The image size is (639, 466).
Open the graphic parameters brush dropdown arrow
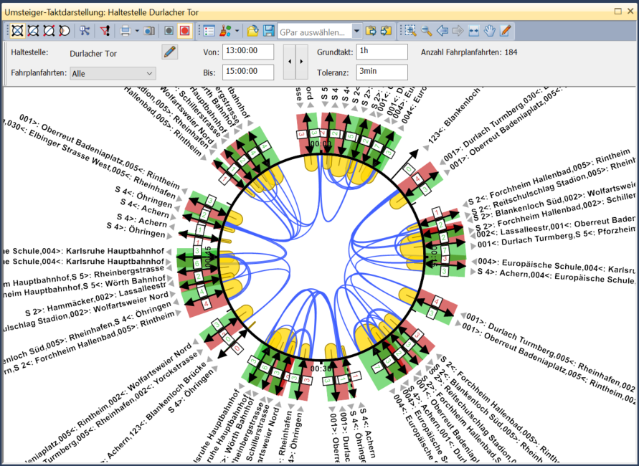click(x=237, y=31)
